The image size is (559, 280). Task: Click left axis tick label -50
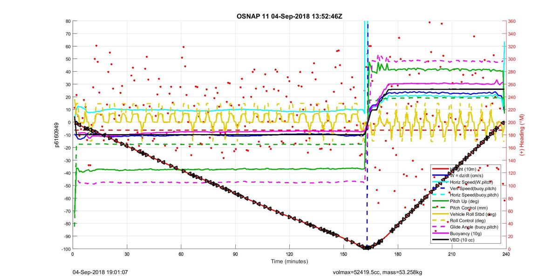coord(66,185)
